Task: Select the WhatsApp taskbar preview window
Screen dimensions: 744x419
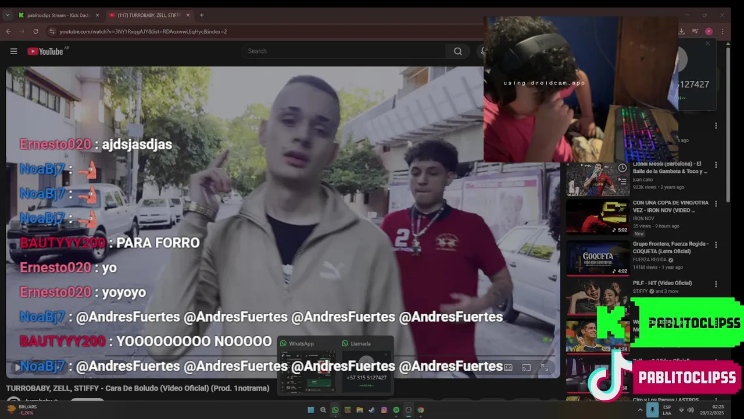Action: tap(307, 365)
